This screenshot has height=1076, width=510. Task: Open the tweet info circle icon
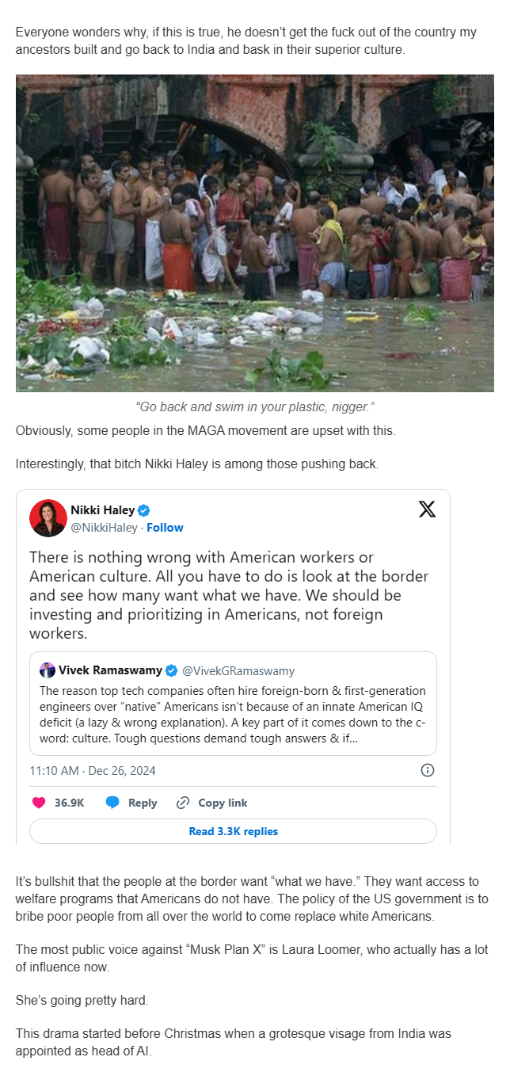[427, 770]
